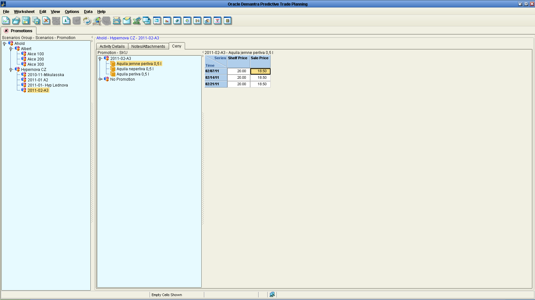Click the worksheet information icon

tap(66, 20)
